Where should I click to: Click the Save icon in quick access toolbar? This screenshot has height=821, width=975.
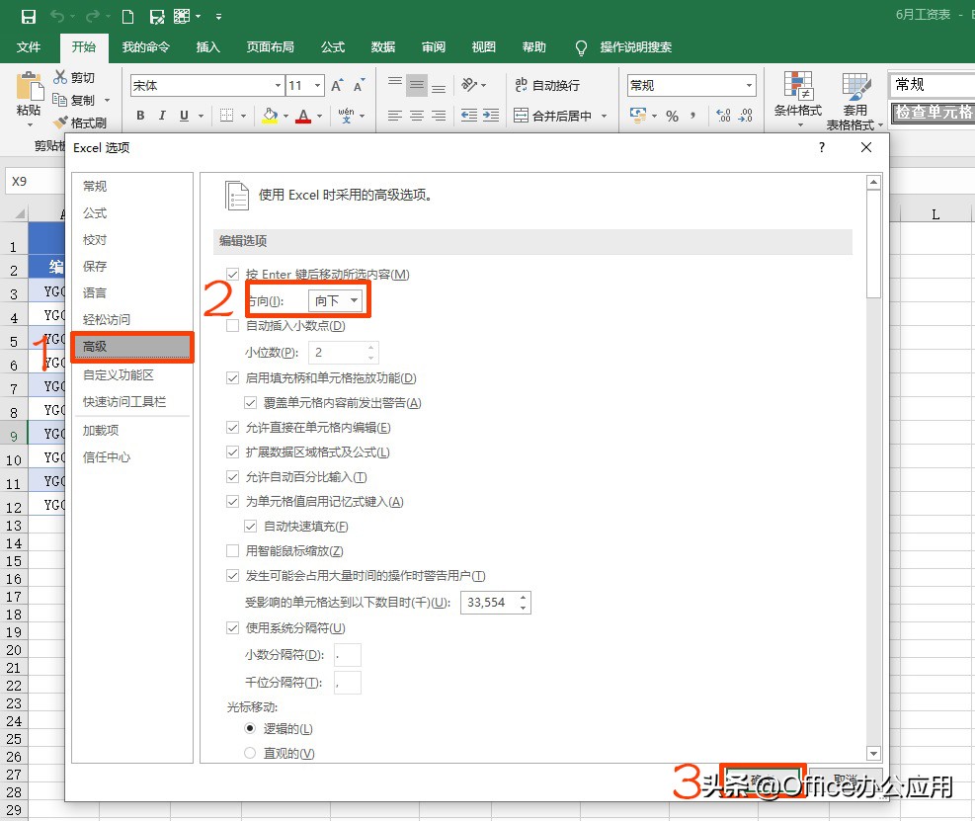point(28,17)
